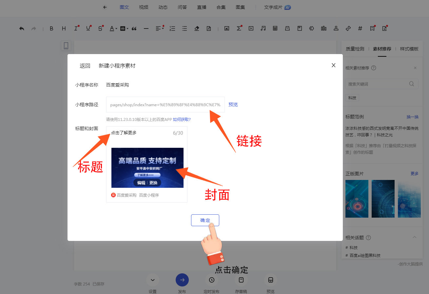
Task: Insert a table from toolbar
Action: pos(275,29)
